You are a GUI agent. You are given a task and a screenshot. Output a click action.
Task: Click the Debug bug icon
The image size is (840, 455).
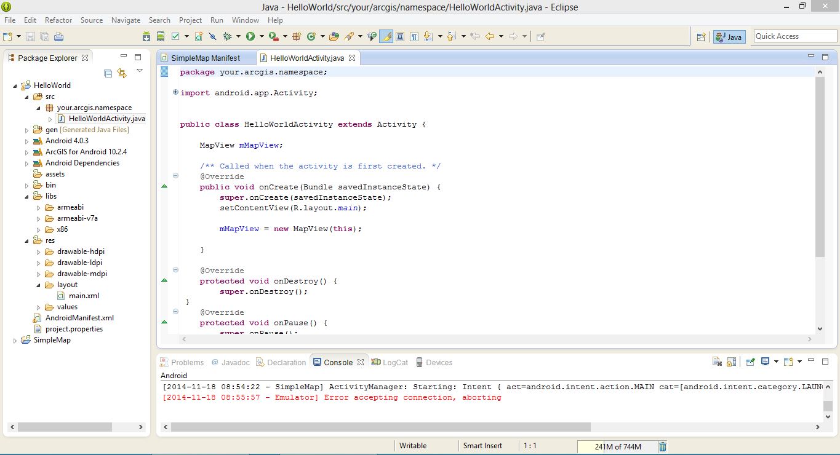tap(227, 37)
